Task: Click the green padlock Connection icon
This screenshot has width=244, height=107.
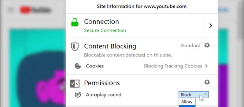Action: 75,23
